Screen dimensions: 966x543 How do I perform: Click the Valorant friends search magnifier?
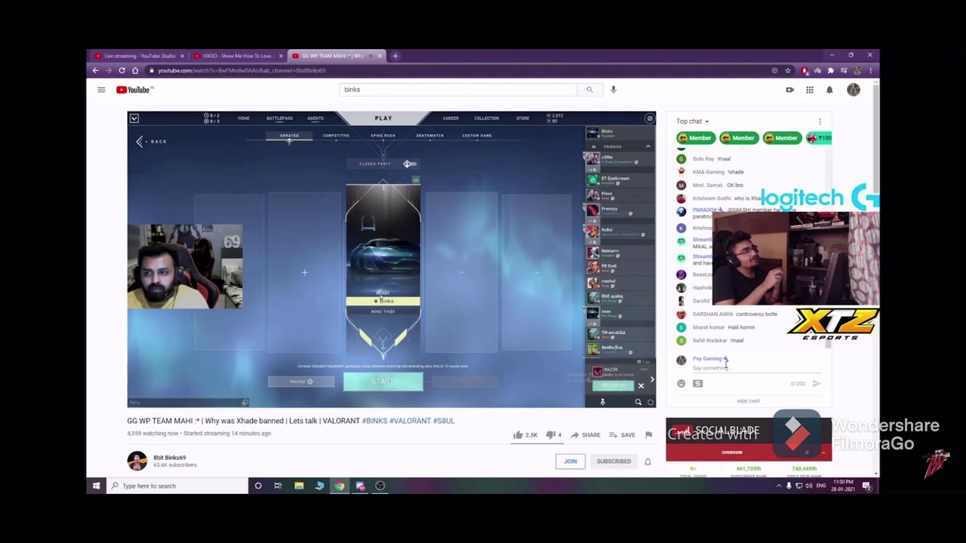pyautogui.click(x=638, y=402)
